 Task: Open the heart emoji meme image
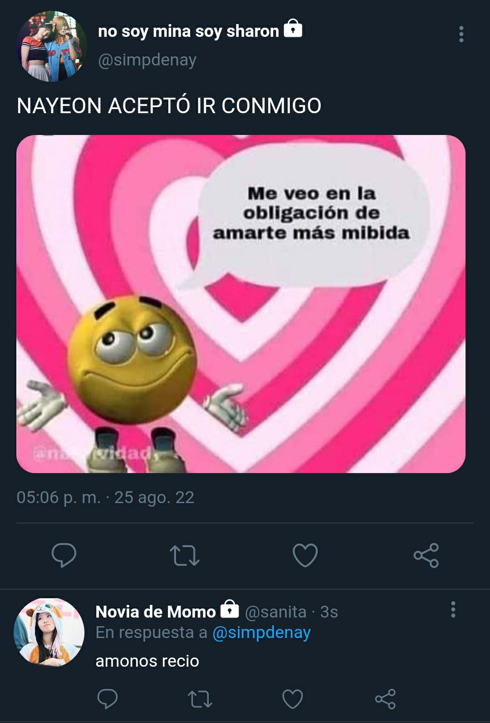tap(241, 304)
